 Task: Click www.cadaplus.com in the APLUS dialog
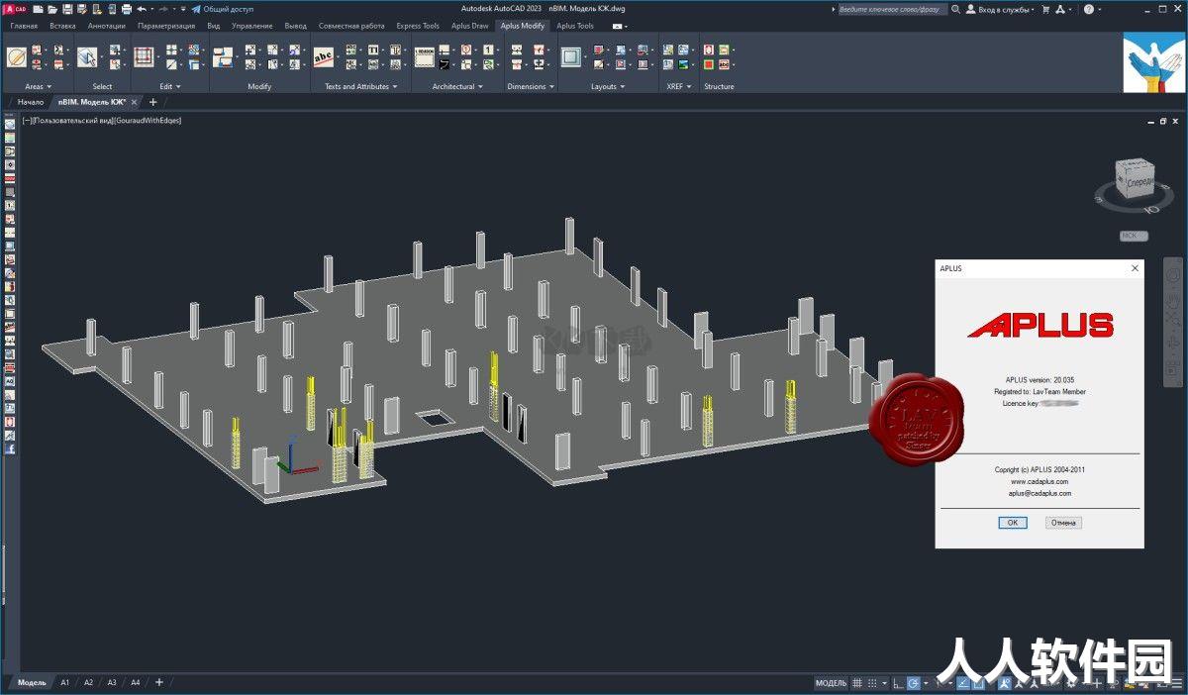[1039, 481]
